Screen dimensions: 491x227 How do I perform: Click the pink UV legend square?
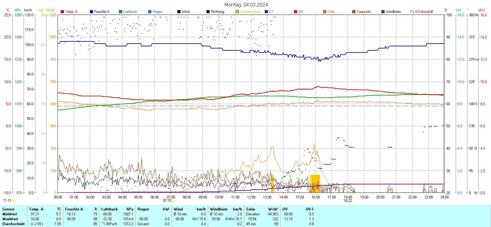click(296, 12)
